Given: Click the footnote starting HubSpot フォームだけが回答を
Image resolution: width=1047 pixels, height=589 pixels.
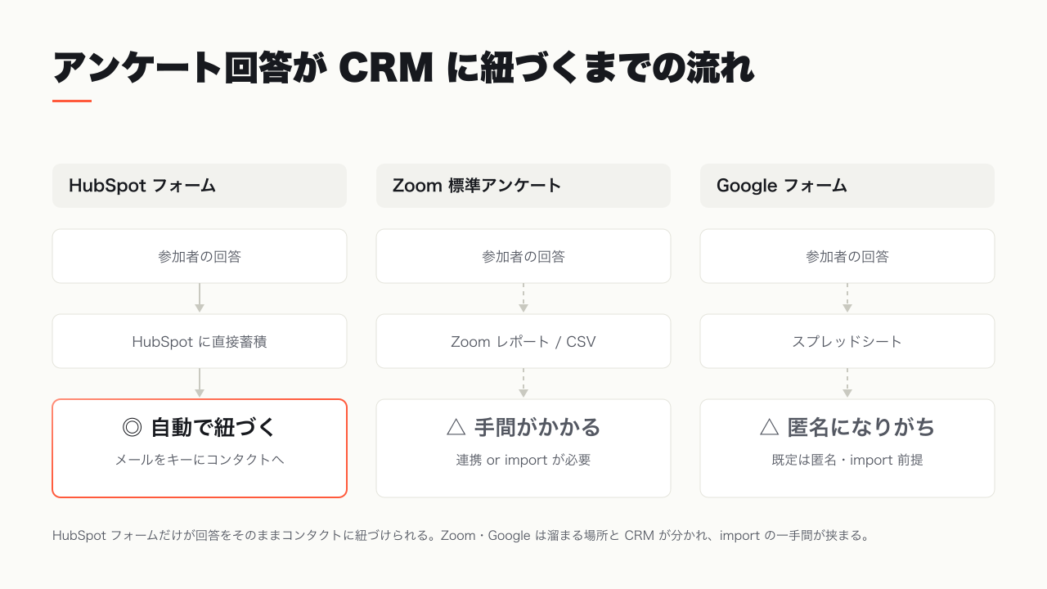Looking at the screenshot, I should [461, 537].
